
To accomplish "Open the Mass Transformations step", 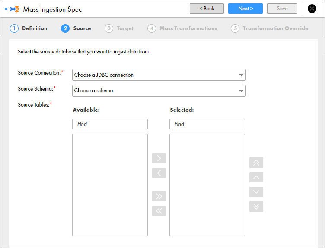I will pos(182,28).
